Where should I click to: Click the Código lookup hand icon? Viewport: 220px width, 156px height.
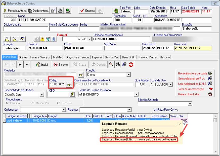(x=69, y=85)
